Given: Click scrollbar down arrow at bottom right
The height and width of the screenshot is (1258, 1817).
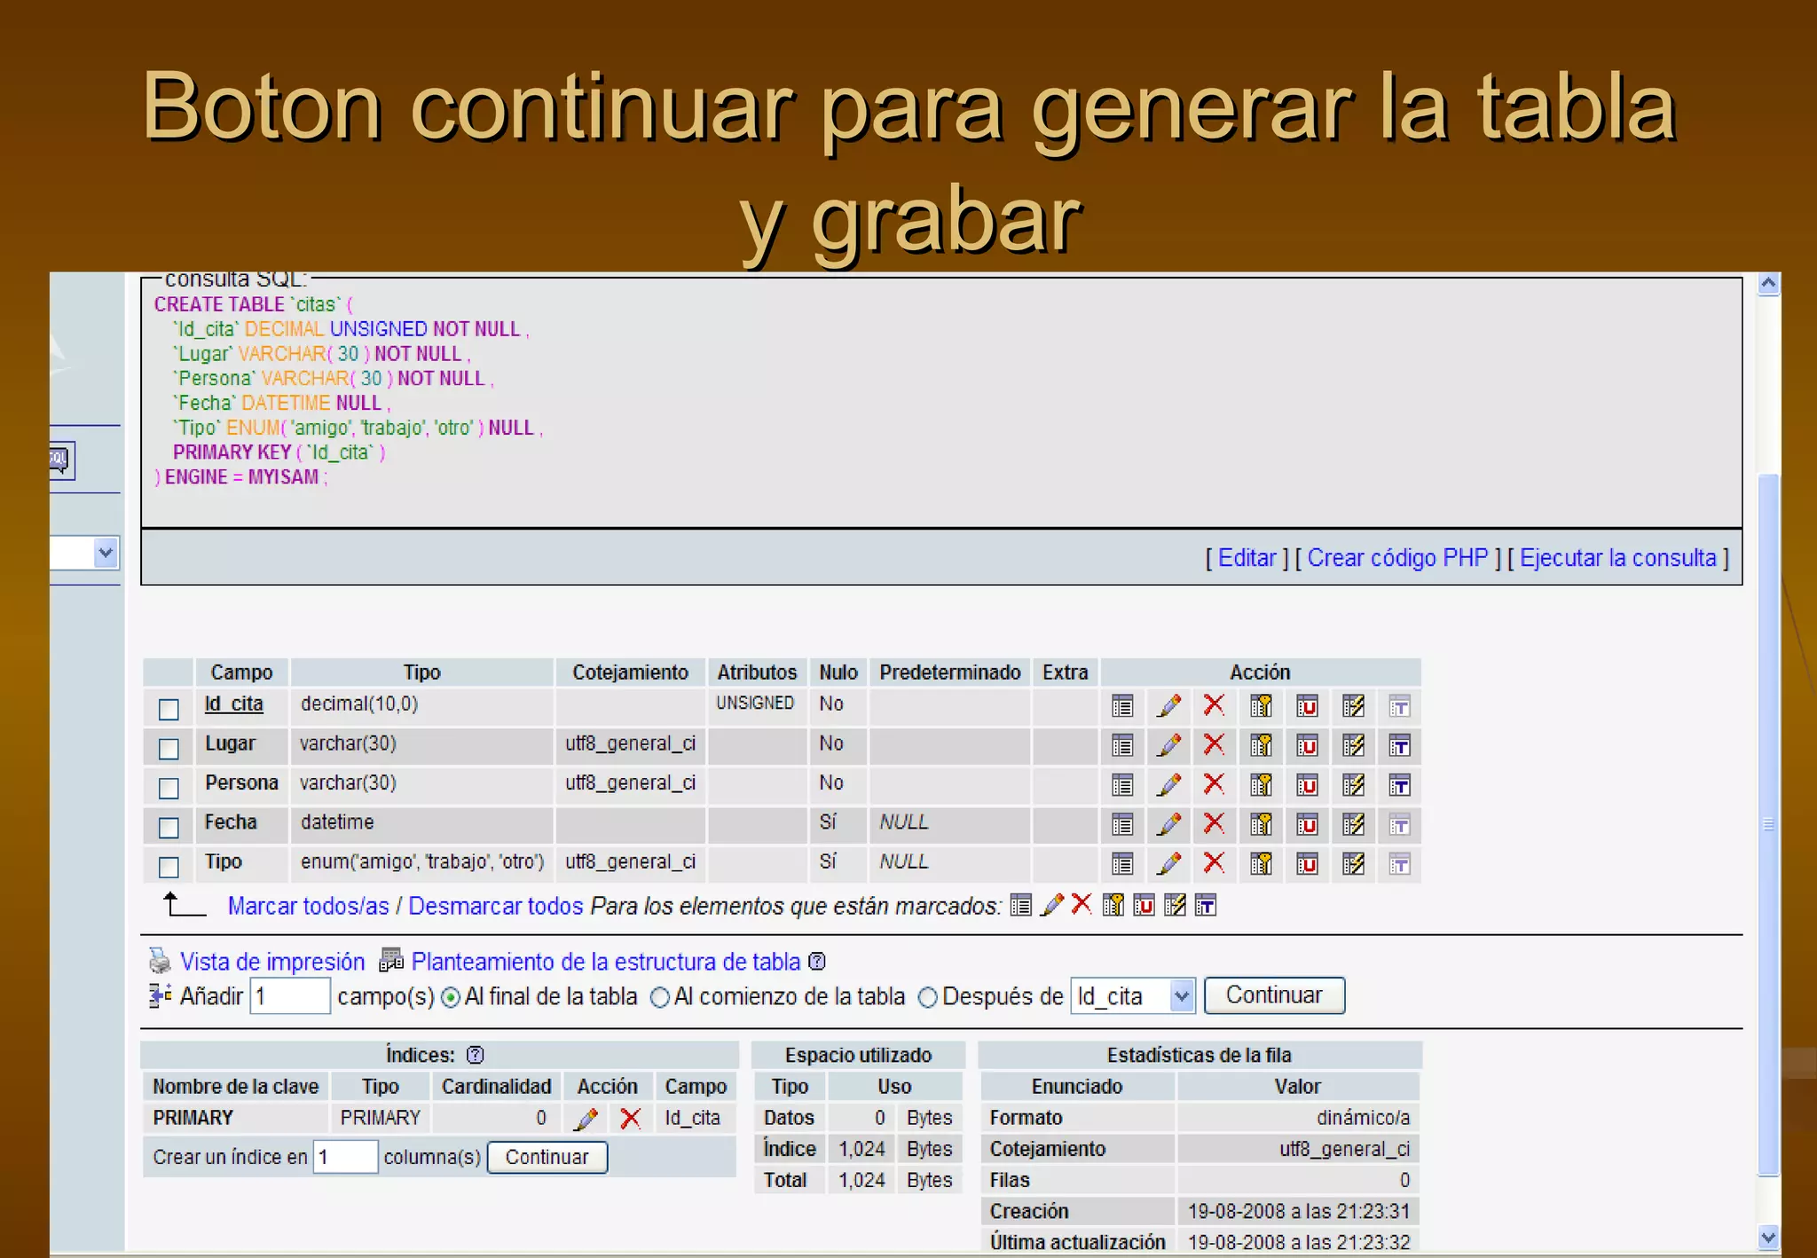Looking at the screenshot, I should (x=1768, y=1238).
